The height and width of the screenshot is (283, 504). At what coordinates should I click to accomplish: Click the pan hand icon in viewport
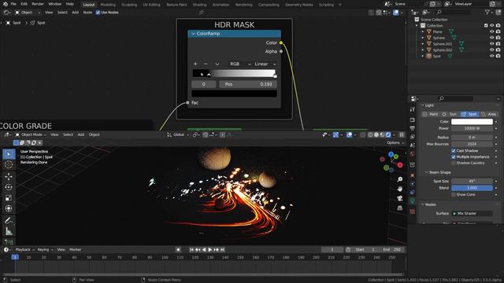click(x=400, y=189)
